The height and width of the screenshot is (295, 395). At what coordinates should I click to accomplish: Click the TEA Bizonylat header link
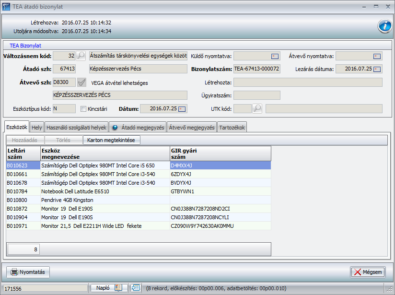(25, 46)
